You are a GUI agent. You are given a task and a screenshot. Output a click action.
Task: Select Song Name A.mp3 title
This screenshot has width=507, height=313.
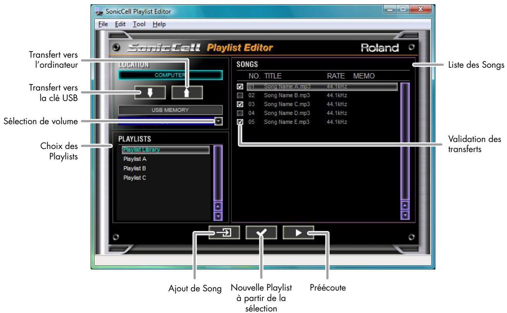[x=287, y=87]
